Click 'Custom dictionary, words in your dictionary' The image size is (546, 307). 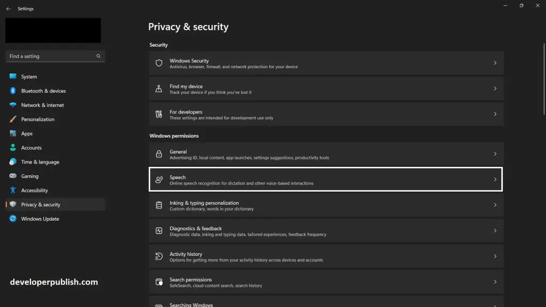[211, 209]
